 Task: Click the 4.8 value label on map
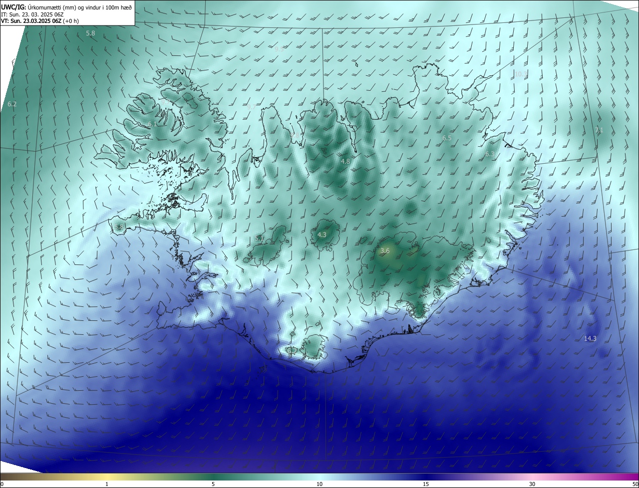pos(345,161)
